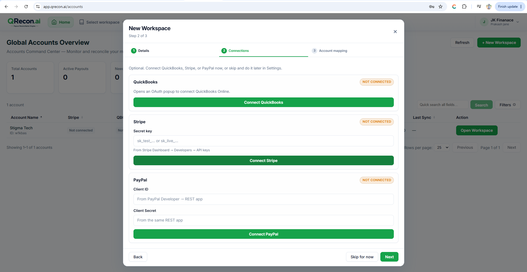This screenshot has width=527, height=272.
Task: Click the Connect QuickBooks button
Action: tap(264, 102)
